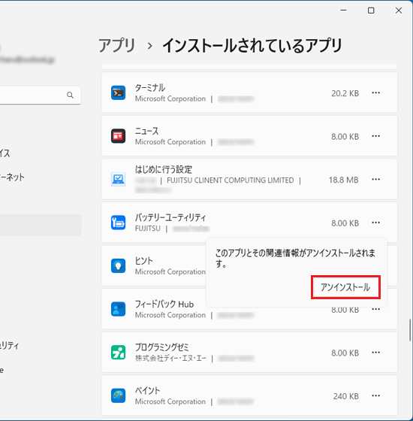Click the vertical scrollbar thumb

click(410, 330)
